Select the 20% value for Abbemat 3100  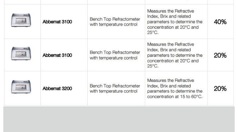(x=220, y=55)
